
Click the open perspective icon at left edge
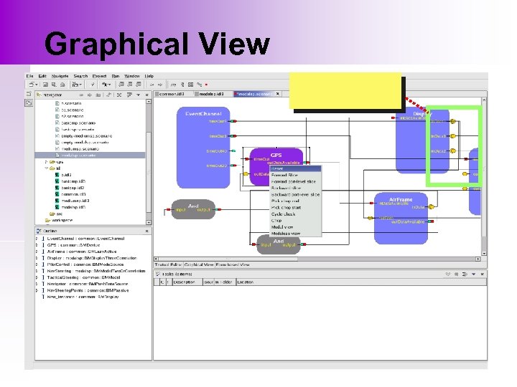coord(29,94)
